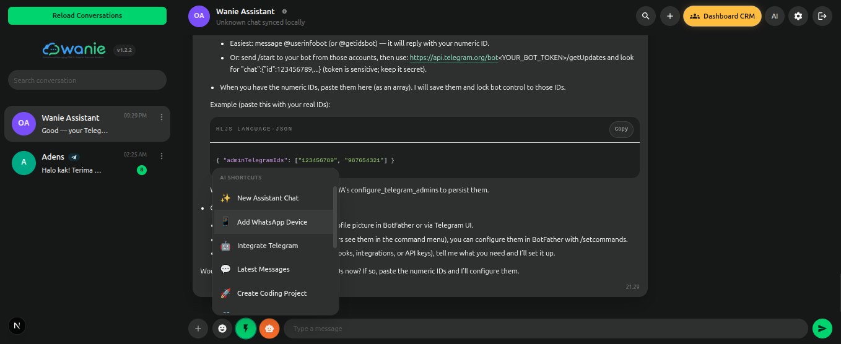Click Reload Conversations button
Screen dimensions: 841x344
pyautogui.click(x=87, y=15)
